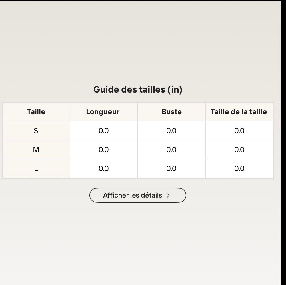Click the waist value for size S
This screenshot has width=286, height=285.
(x=239, y=131)
